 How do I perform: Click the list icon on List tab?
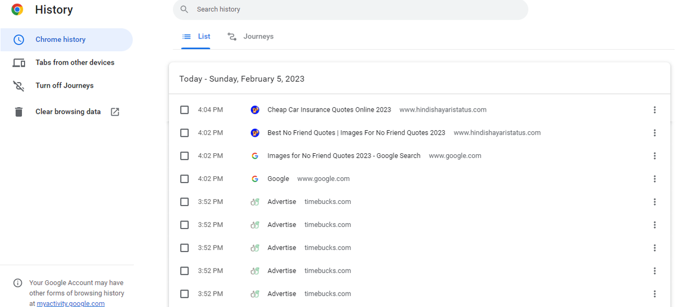tap(187, 37)
